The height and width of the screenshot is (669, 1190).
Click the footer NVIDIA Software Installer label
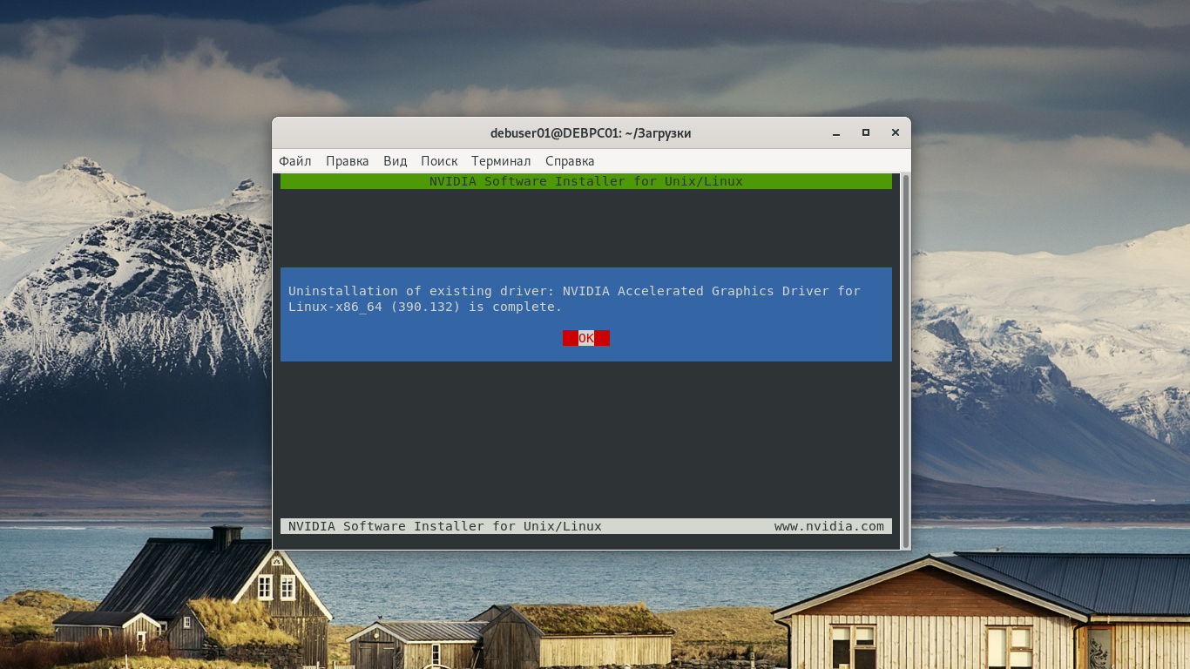click(x=445, y=526)
